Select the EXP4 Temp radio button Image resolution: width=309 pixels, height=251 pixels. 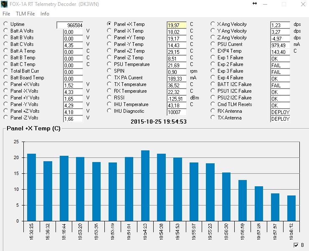click(x=213, y=51)
